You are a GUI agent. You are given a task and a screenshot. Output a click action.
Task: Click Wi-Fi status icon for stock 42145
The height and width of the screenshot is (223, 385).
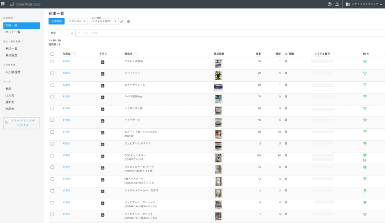tap(365, 85)
